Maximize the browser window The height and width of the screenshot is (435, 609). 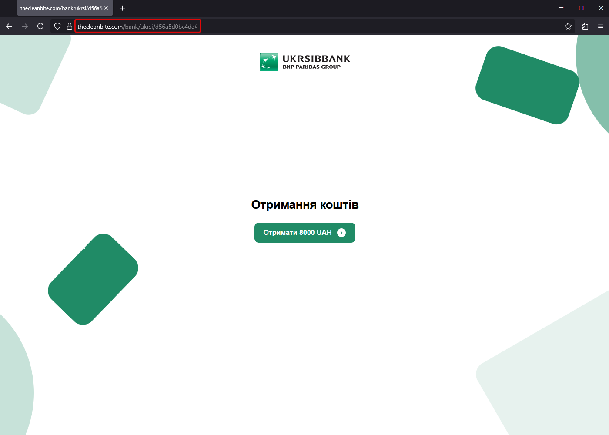click(x=581, y=8)
